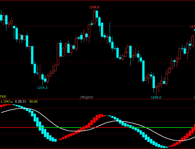Image resolution: width=195 pixels, height=149 pixels.
Task: Click the S 35.71 indicator value
Action: (x=20, y=102)
